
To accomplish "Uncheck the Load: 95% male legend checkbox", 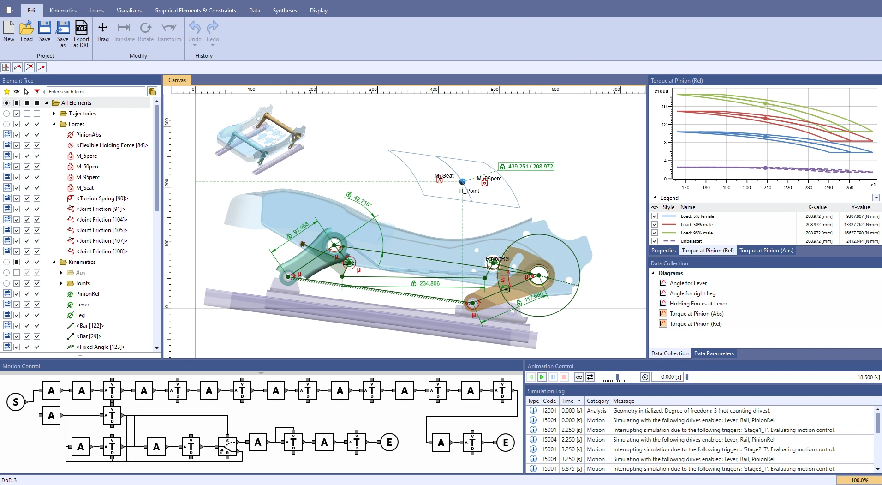I will coord(655,233).
